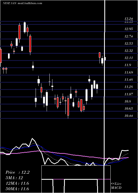Click the 11.69 price axis label

pos(129,72)
